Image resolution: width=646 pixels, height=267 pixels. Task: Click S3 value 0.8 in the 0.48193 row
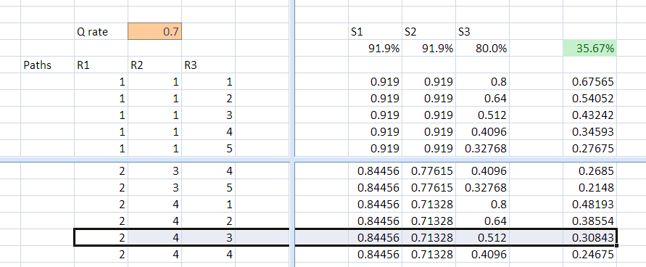pyautogui.click(x=482, y=205)
